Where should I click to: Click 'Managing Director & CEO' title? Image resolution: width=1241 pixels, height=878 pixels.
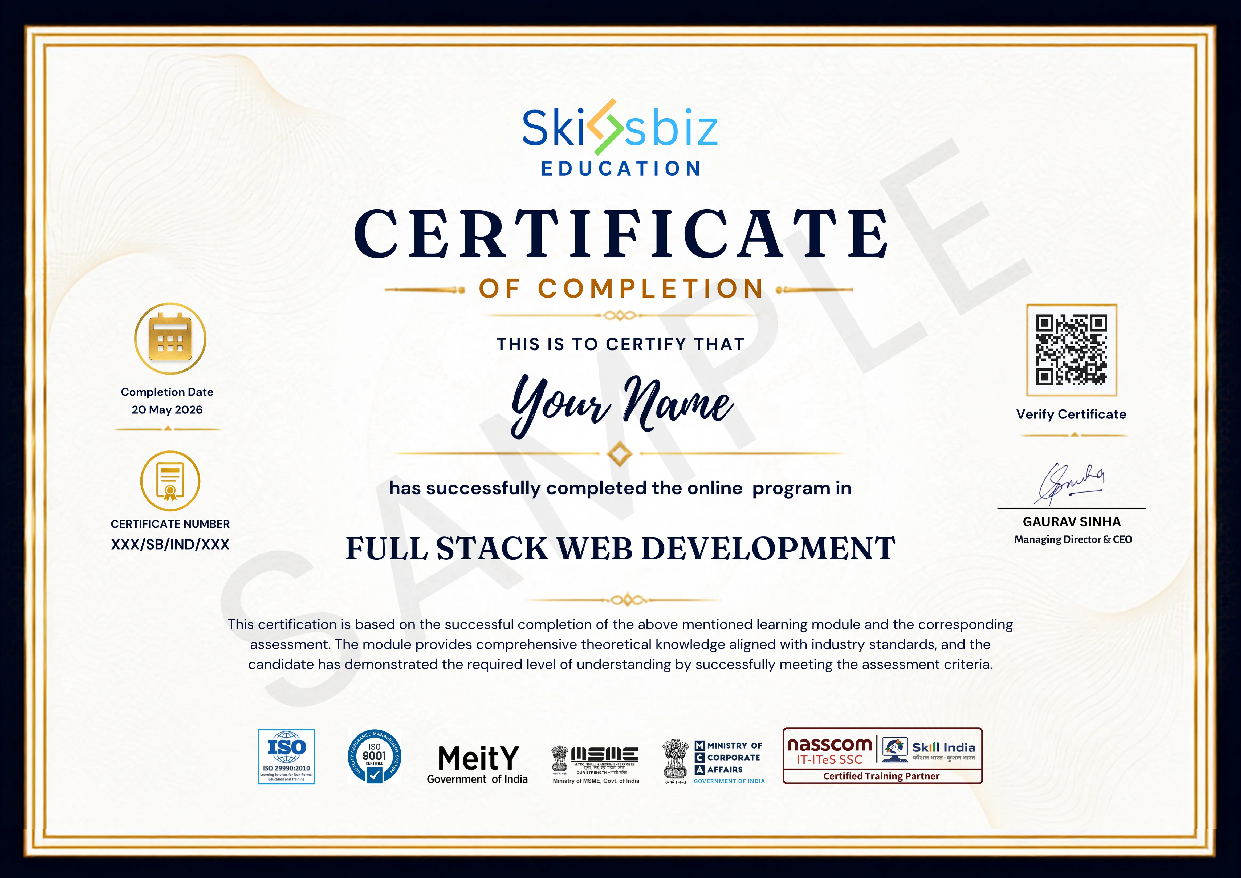[1073, 539]
